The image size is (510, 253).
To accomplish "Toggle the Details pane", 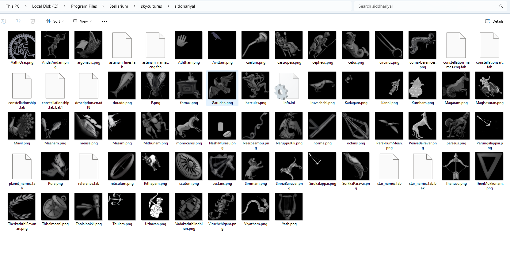I will (494, 21).
